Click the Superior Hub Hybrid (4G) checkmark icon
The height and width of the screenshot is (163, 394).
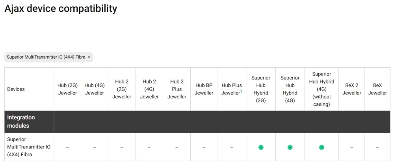290,147
